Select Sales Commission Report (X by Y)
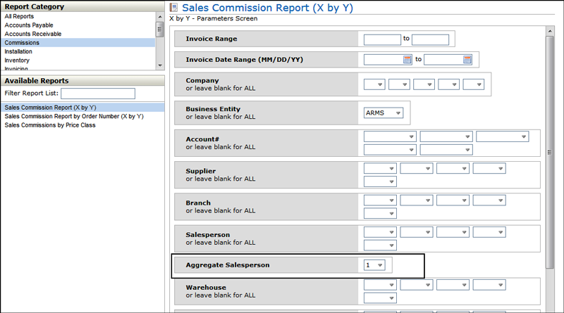The image size is (564, 313). pyautogui.click(x=49, y=107)
